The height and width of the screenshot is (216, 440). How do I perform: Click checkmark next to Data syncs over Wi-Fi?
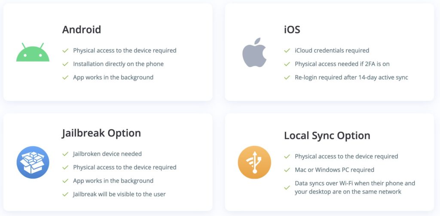pyautogui.click(x=287, y=188)
